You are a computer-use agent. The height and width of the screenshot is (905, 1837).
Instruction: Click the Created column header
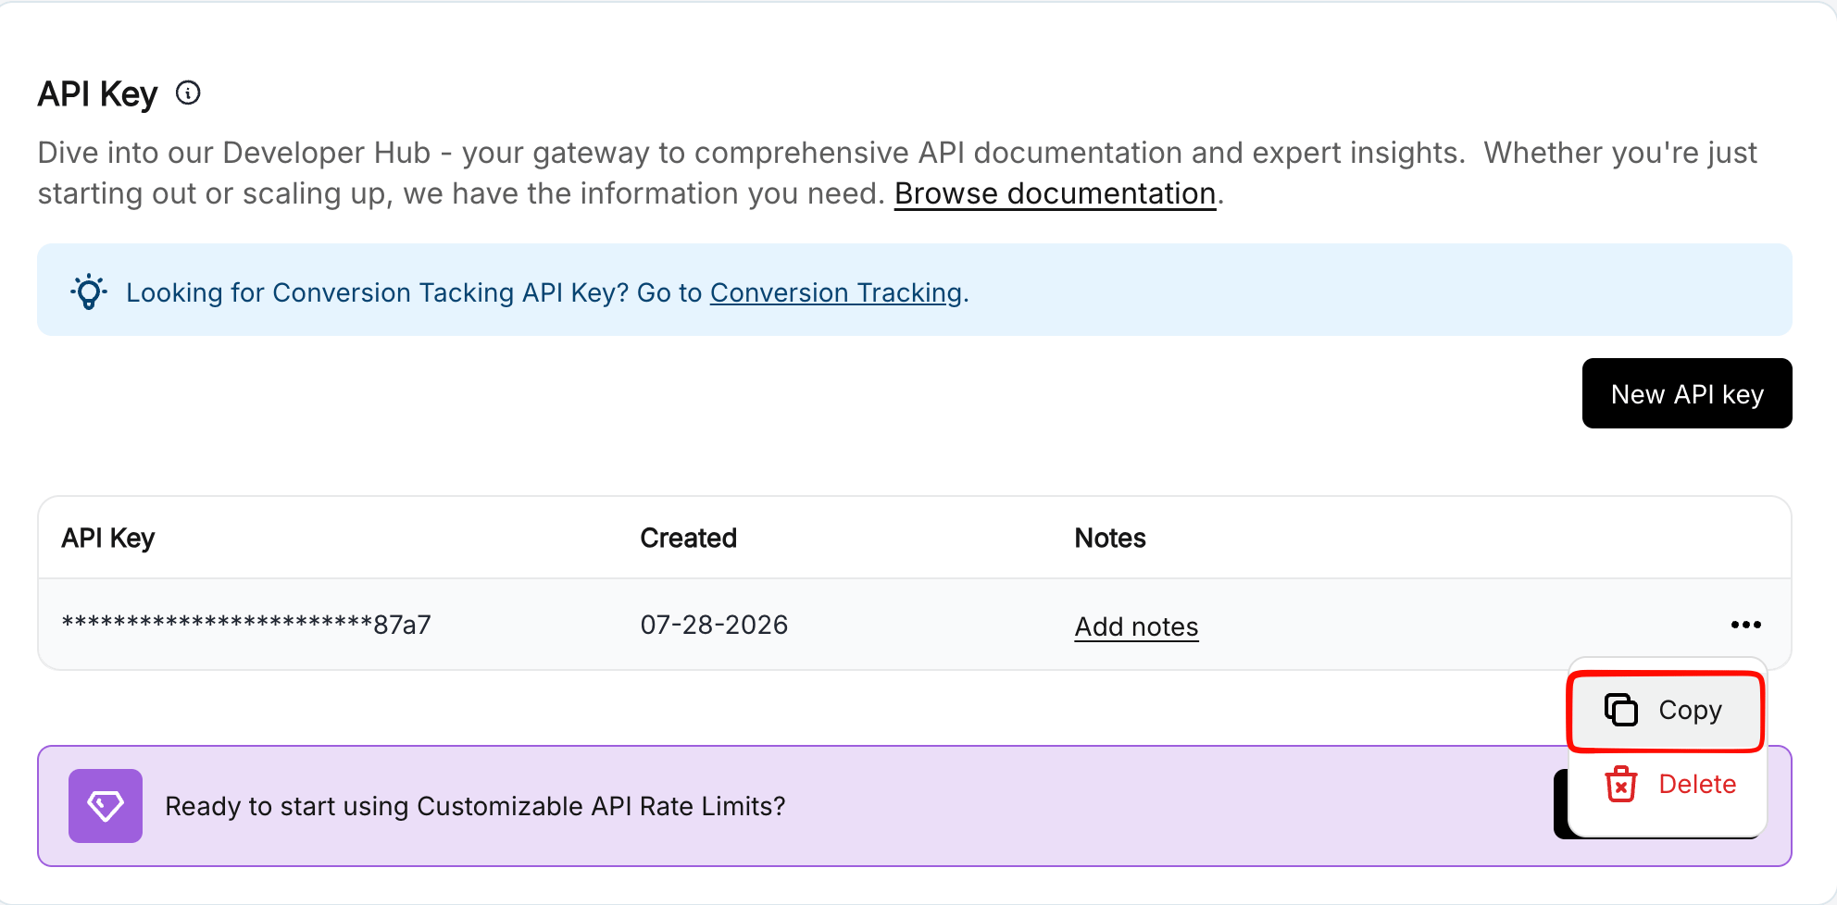coord(688,538)
